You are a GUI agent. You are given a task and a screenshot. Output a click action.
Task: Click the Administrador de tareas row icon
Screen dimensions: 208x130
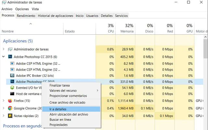tap(10, 49)
